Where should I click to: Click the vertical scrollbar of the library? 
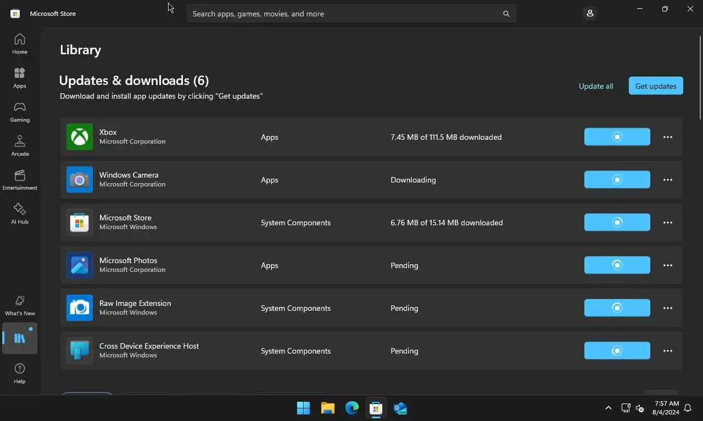click(x=700, y=77)
